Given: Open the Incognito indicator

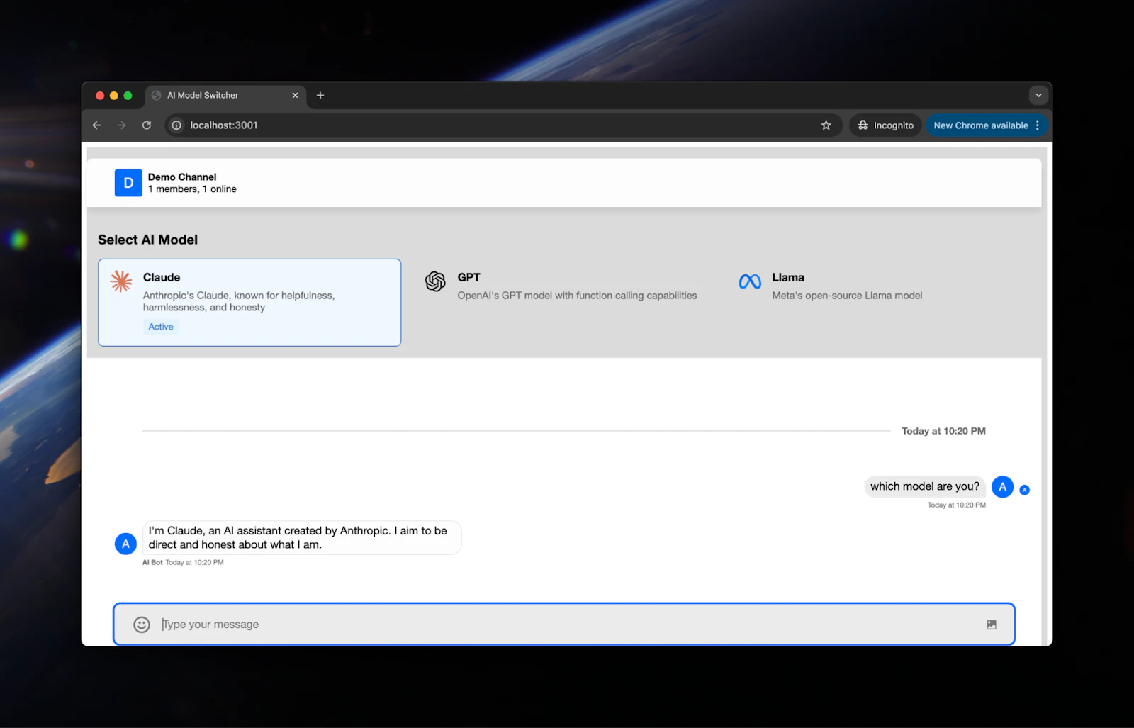Looking at the screenshot, I should (886, 125).
